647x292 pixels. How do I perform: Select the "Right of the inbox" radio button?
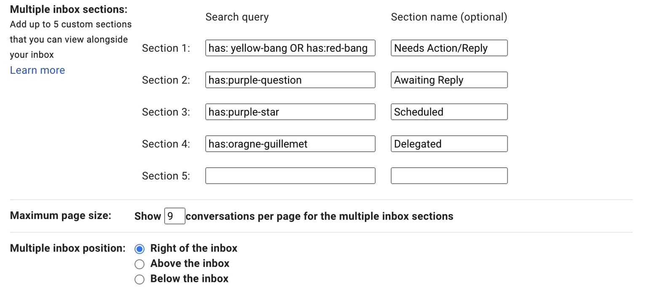pos(139,249)
